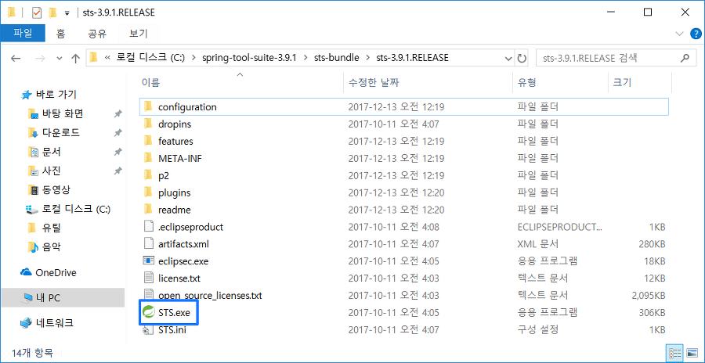This screenshot has width=705, height=363.
Task: Switch to large icons view layout
Action: coord(692,353)
